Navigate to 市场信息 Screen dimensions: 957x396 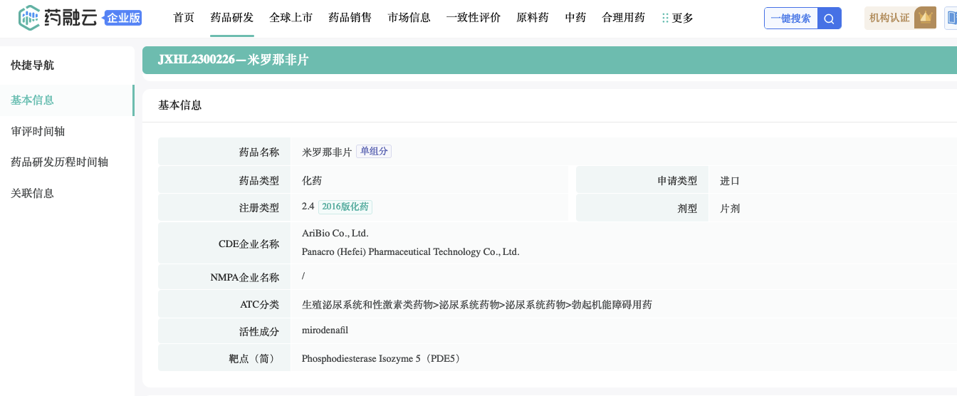[409, 18]
